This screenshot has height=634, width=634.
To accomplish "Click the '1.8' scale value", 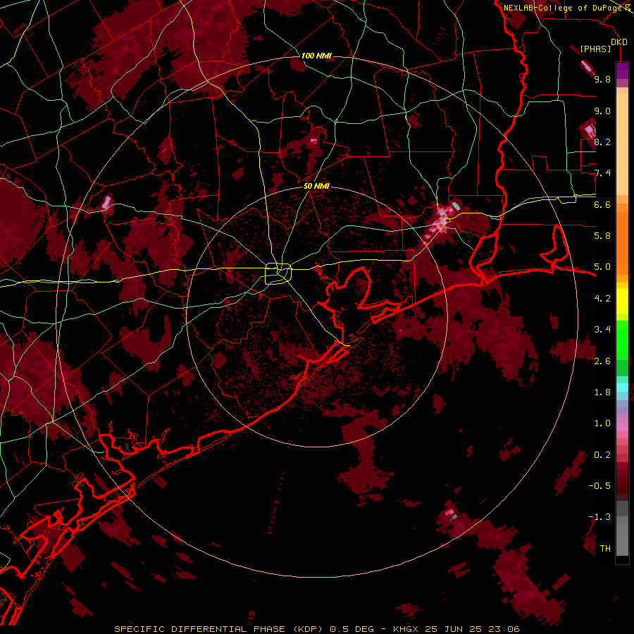I will (x=602, y=392).
